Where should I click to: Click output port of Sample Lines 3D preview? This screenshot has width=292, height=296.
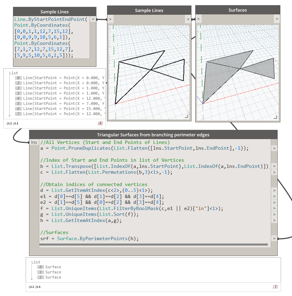[188, 19]
